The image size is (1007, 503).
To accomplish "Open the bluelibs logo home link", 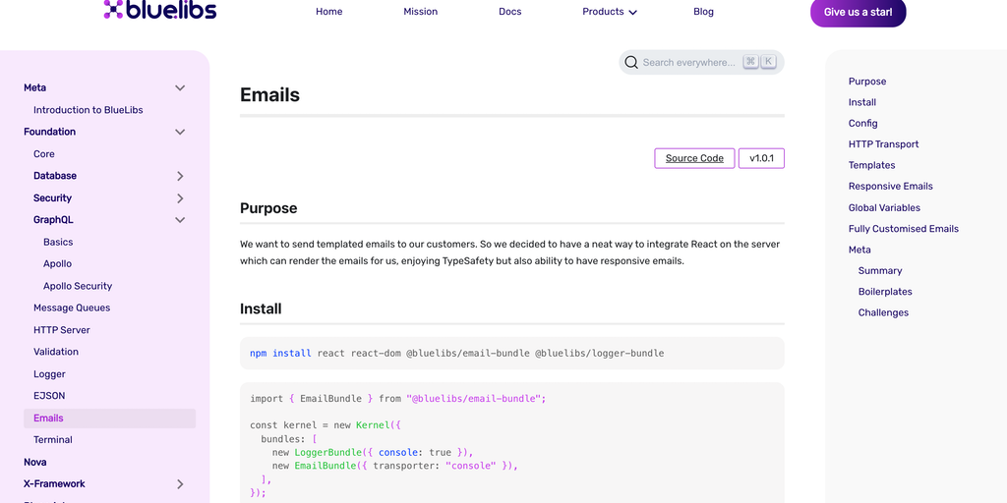I will (160, 10).
